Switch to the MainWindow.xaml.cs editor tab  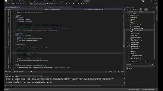tap(63, 7)
